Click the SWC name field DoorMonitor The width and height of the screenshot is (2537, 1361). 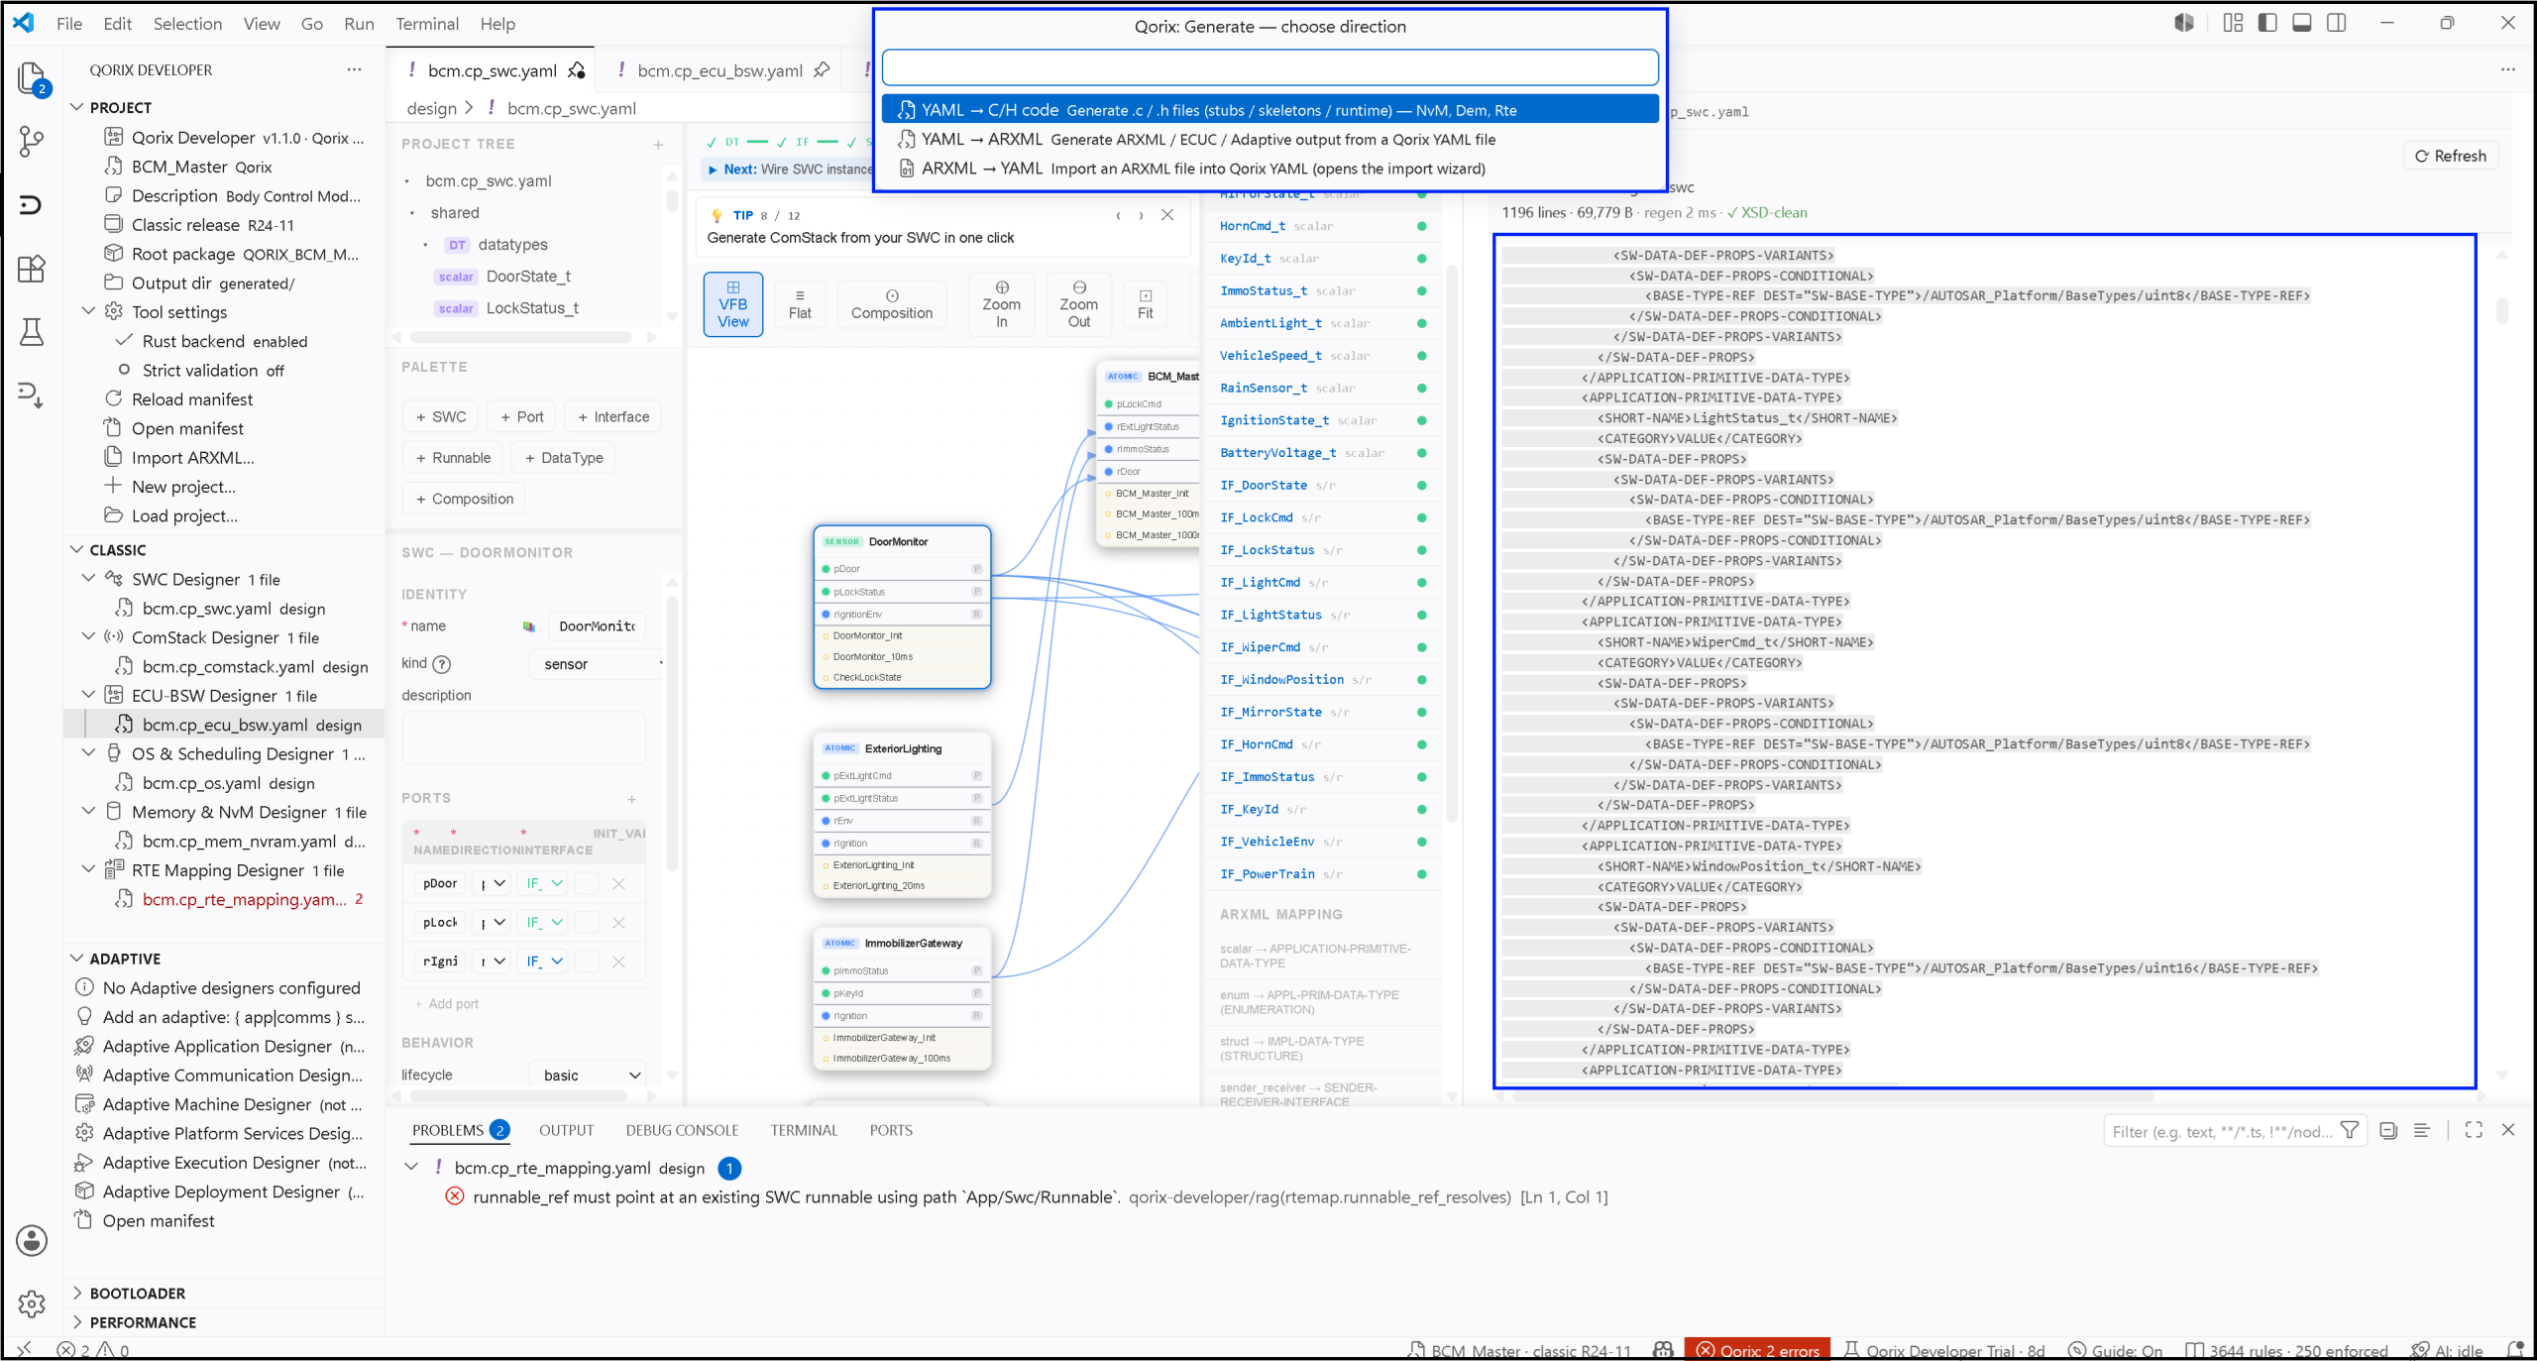596,626
